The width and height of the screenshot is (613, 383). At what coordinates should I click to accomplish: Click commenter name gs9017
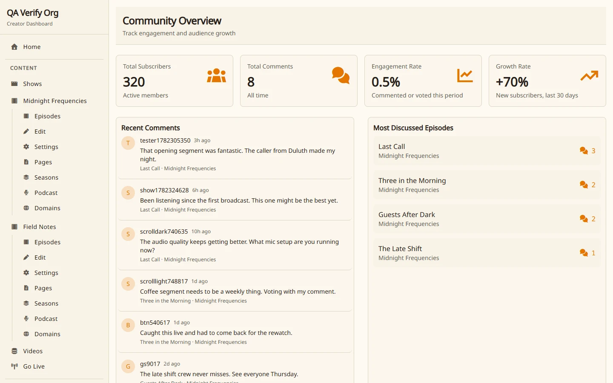[x=150, y=364]
